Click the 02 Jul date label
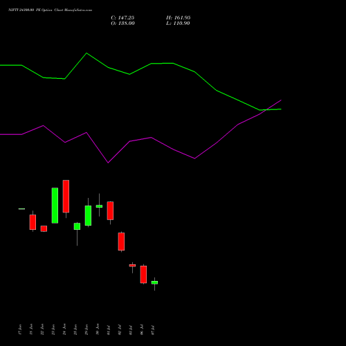This screenshot has height=346, width=346. click(120, 330)
